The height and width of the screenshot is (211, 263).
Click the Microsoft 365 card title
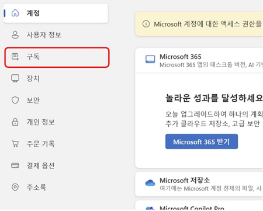[x=181, y=57]
